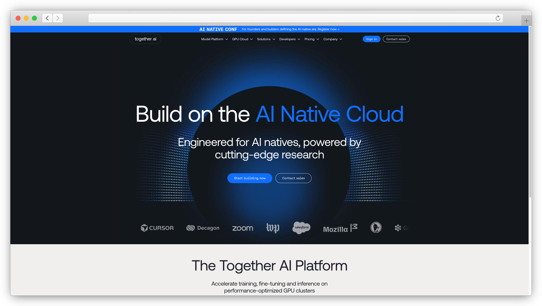Click the Washington Post wp logo
Image resolution: width=542 pixels, height=306 pixels.
pos(273,228)
